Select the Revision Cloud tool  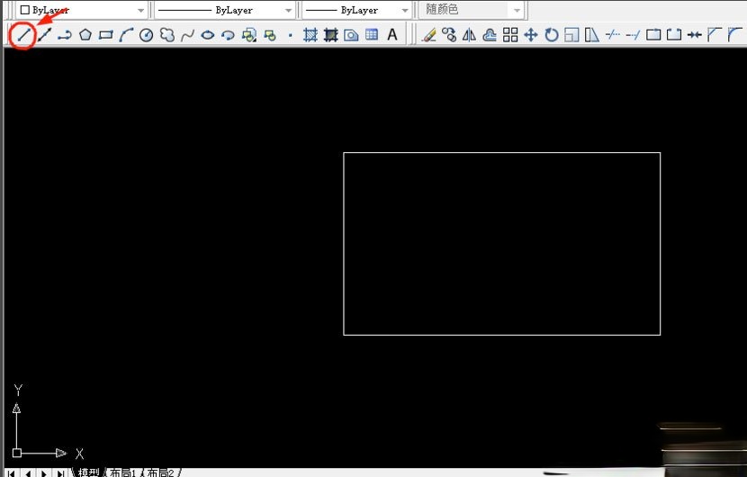(x=166, y=35)
